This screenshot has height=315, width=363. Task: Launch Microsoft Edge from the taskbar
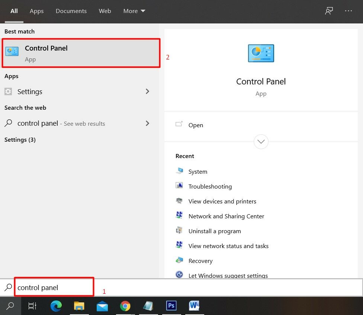[x=56, y=306]
